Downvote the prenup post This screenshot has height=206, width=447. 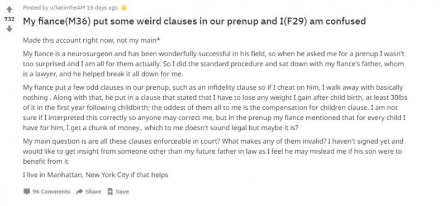9,29
